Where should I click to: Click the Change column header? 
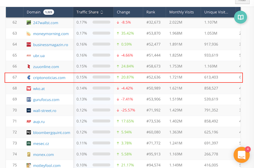click(x=128, y=12)
